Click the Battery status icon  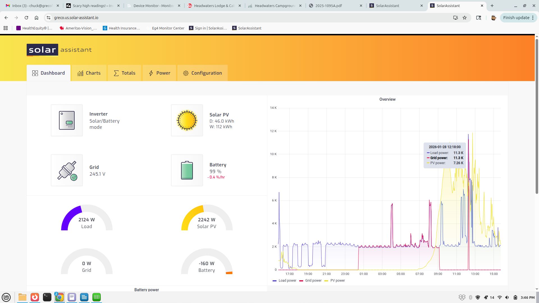click(187, 170)
